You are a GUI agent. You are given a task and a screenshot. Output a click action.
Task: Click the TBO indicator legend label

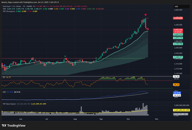click(4, 9)
